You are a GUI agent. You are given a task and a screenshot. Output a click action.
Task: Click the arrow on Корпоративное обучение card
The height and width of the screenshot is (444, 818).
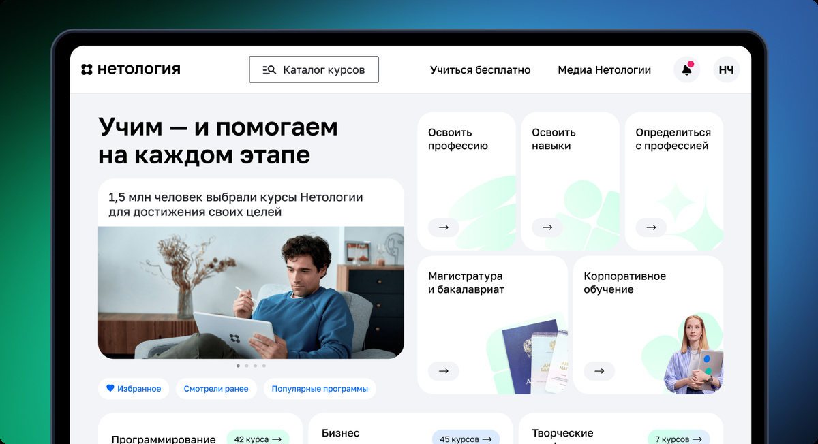pyautogui.click(x=599, y=371)
